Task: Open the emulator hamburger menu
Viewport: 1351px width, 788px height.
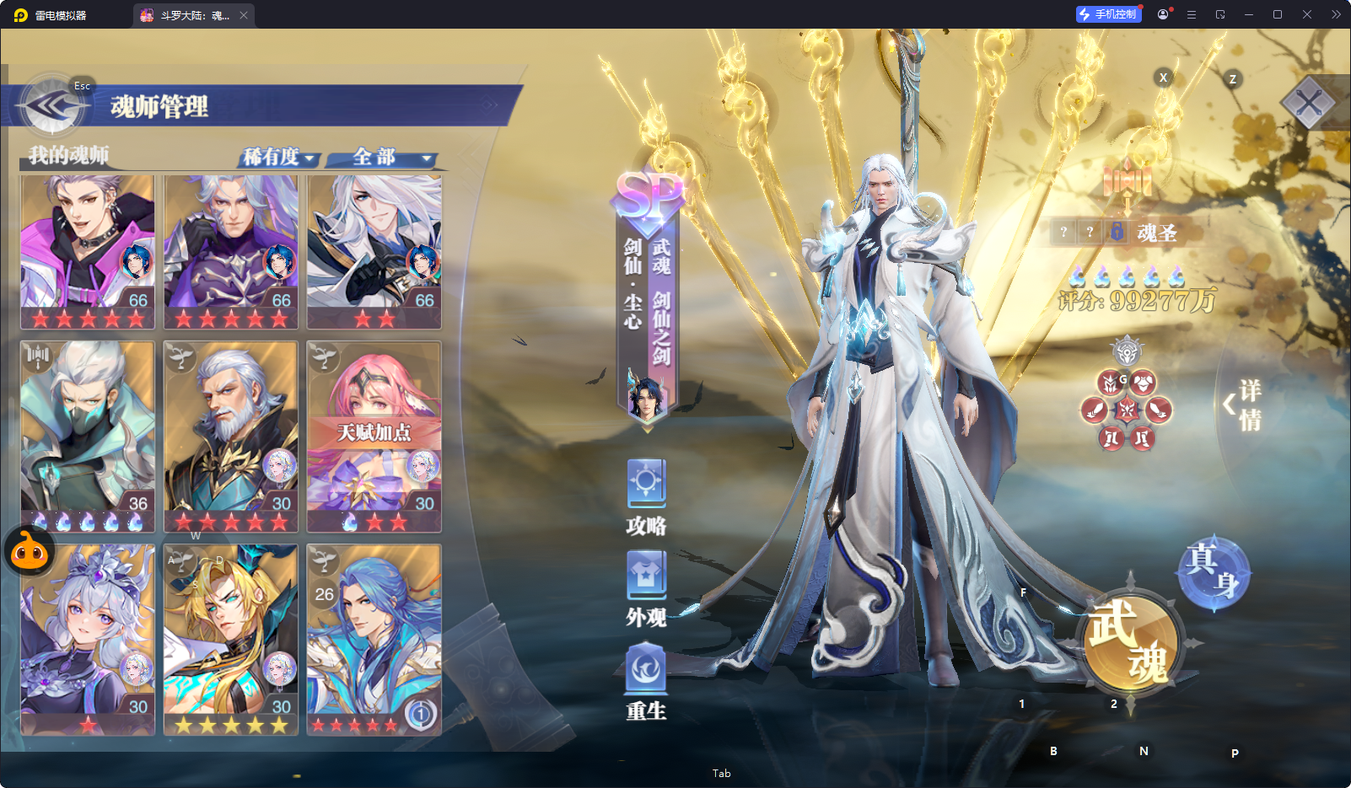Action: pos(1192,14)
